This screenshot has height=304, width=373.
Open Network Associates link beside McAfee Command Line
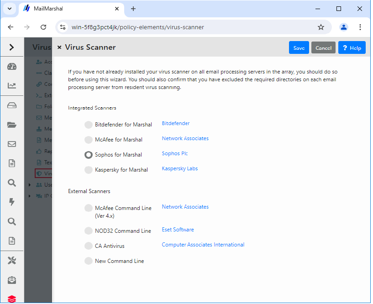pos(185,207)
